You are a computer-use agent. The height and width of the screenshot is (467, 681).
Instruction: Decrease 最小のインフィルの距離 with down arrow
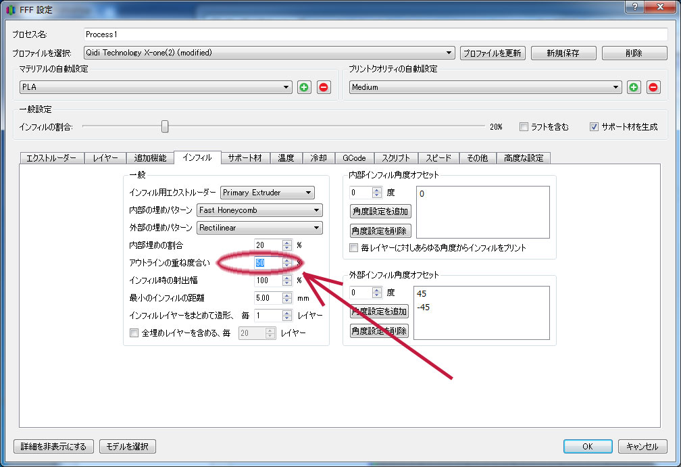[287, 300]
